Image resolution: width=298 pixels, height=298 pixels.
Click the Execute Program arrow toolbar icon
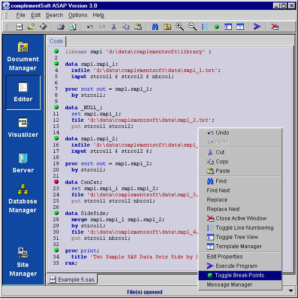(257, 26)
